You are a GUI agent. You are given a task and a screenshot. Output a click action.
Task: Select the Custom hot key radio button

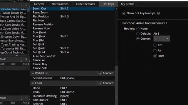pos(138,39)
